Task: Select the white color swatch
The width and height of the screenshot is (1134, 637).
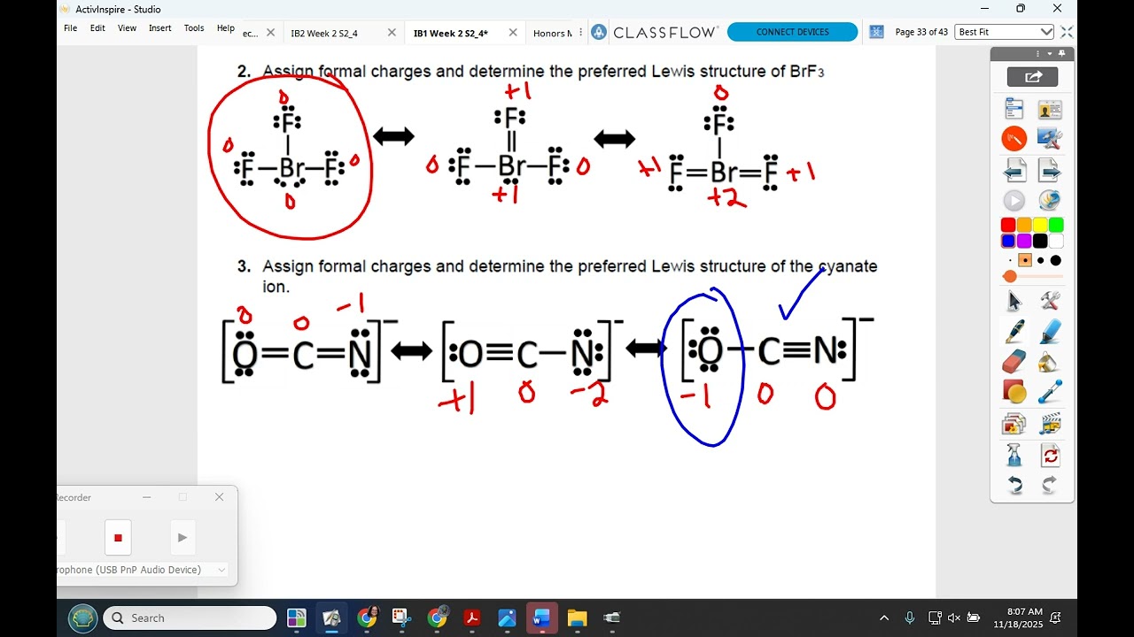Action: pyautogui.click(x=1056, y=242)
